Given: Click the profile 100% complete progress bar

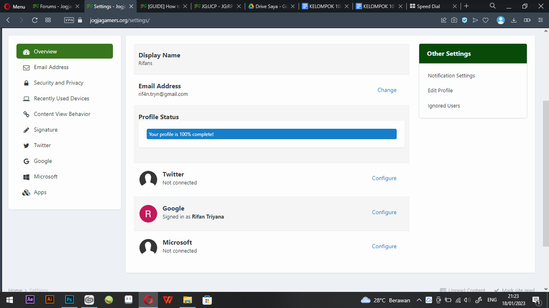Looking at the screenshot, I should click(271, 134).
